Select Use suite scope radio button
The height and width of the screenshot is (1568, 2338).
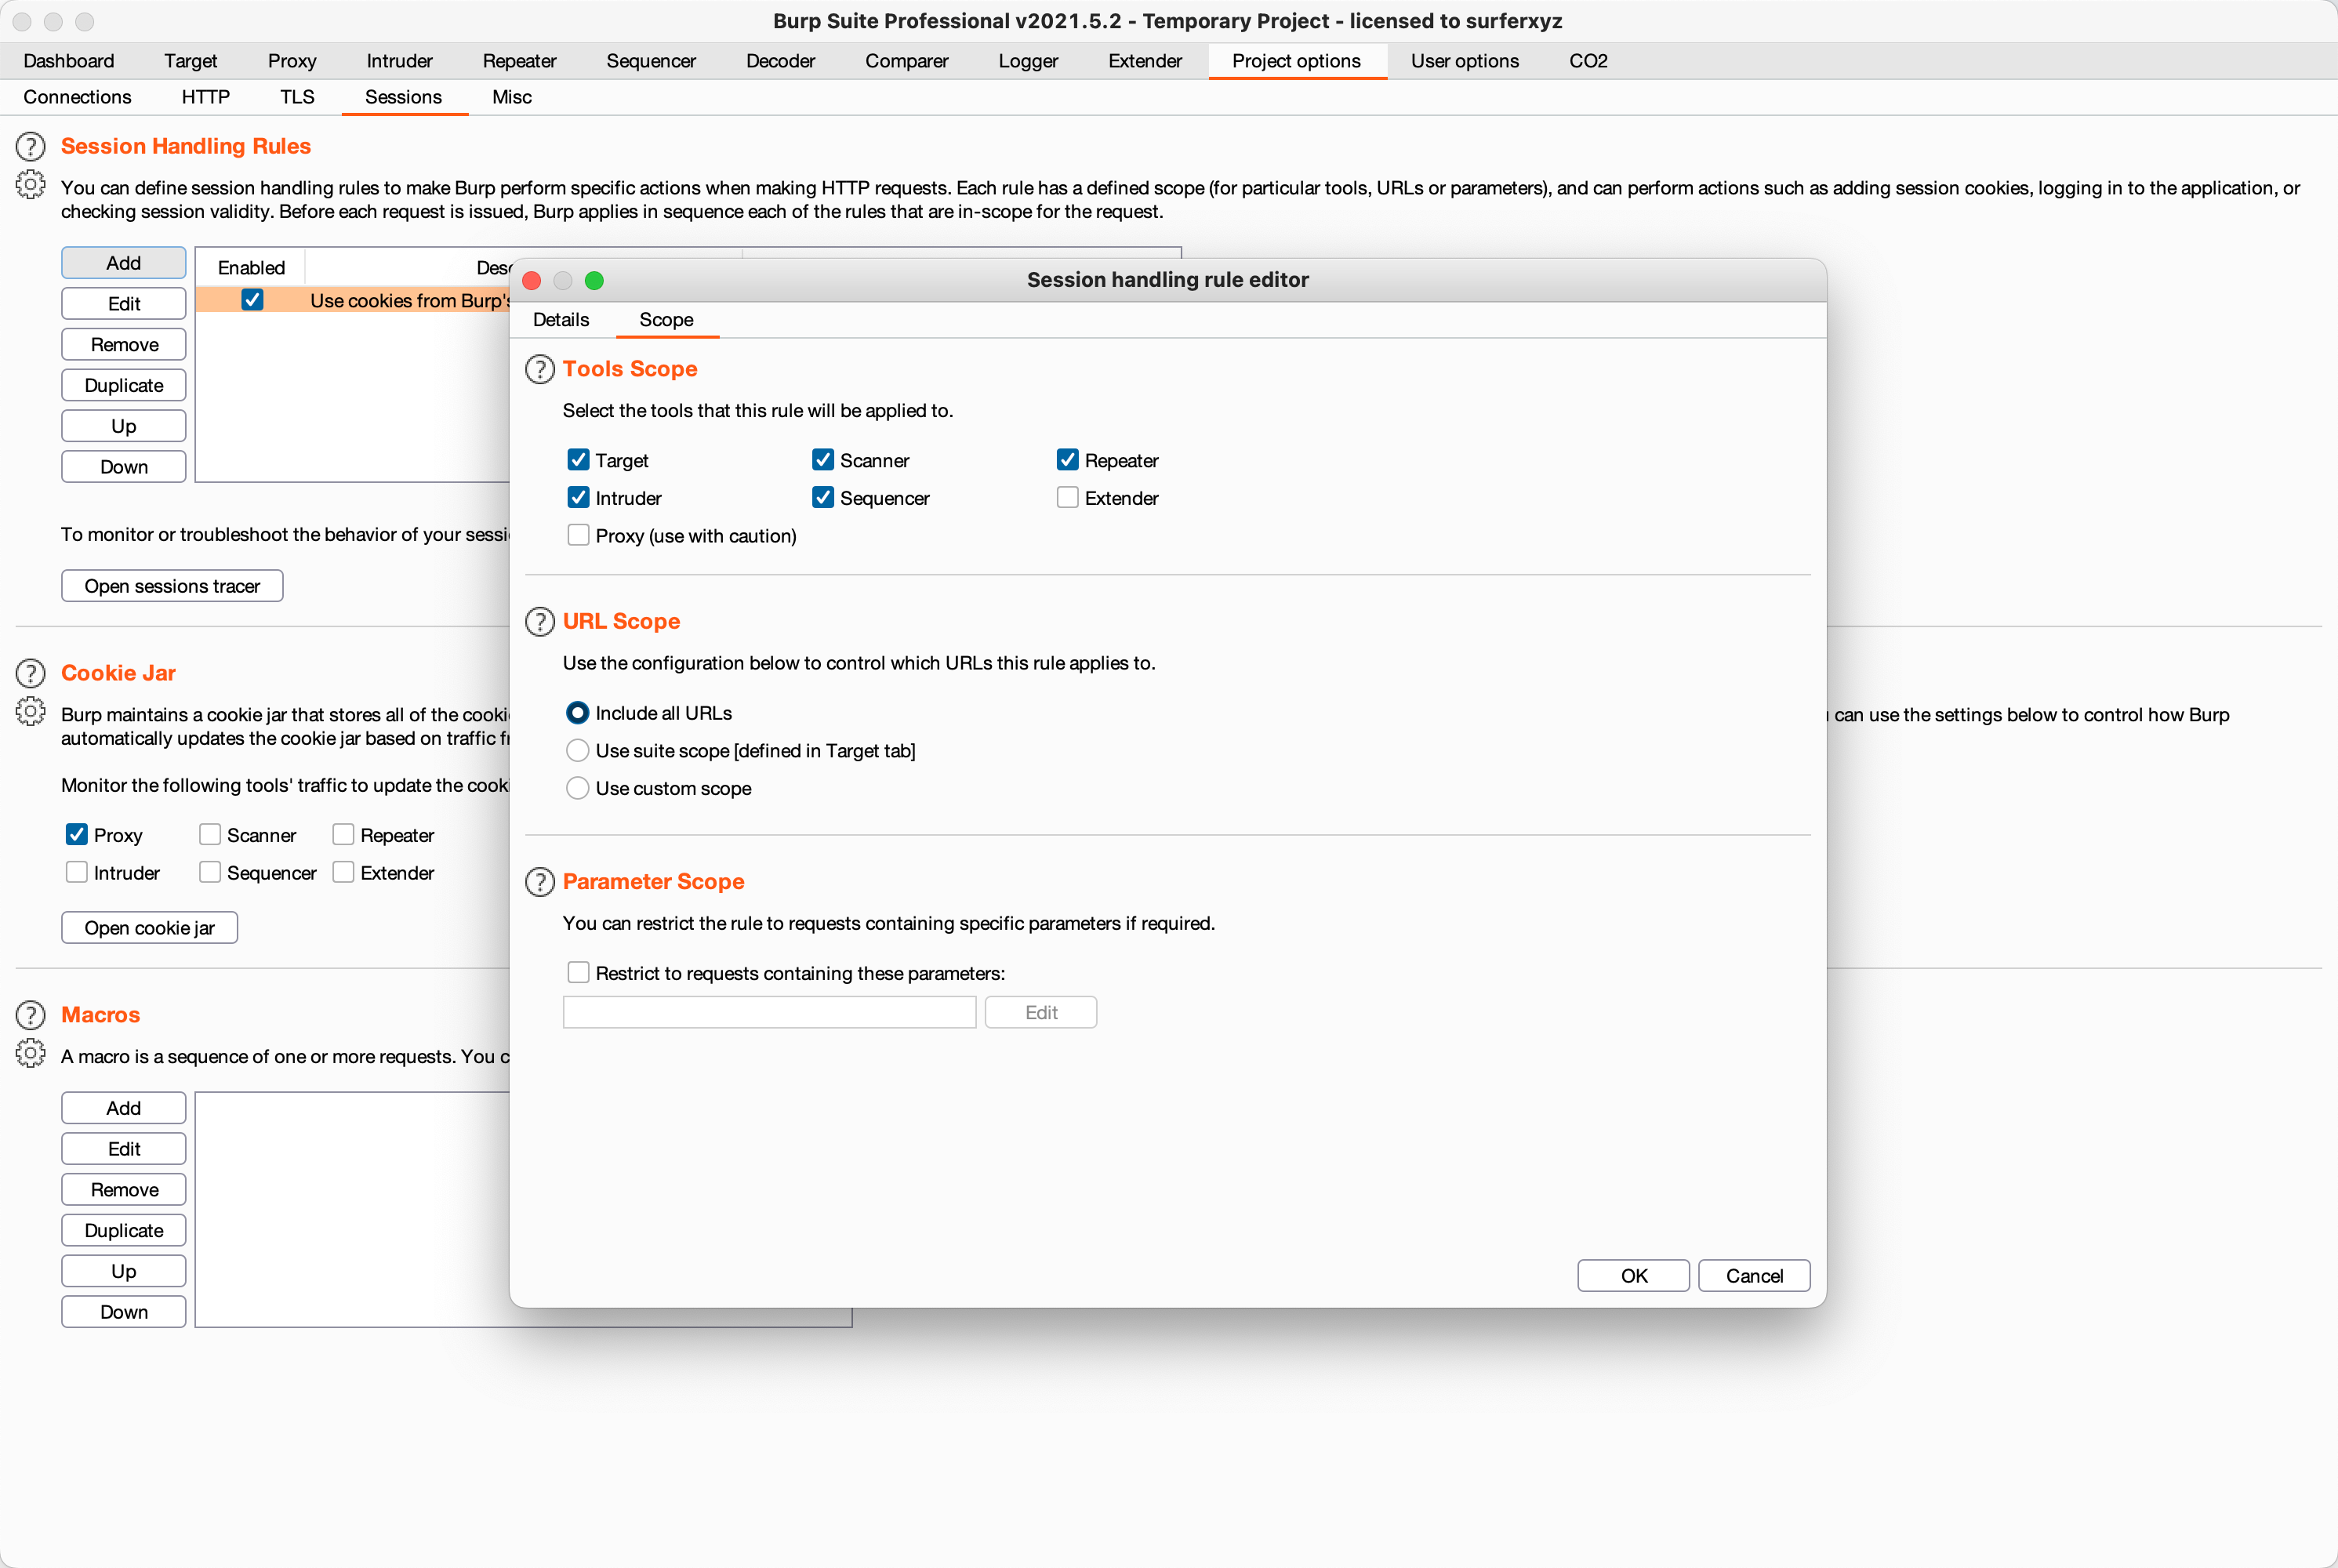pyautogui.click(x=578, y=751)
